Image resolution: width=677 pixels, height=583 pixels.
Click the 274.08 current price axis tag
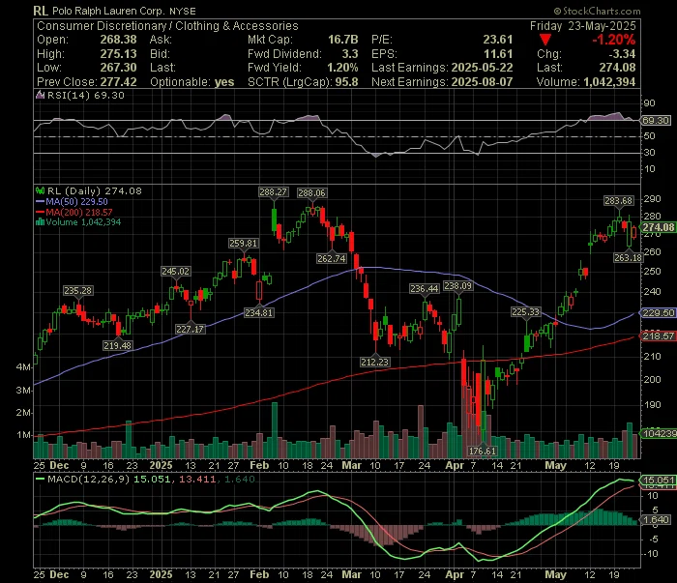click(x=658, y=227)
